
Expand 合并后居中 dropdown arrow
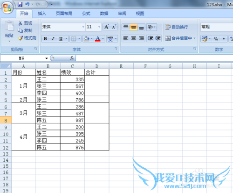194,38
